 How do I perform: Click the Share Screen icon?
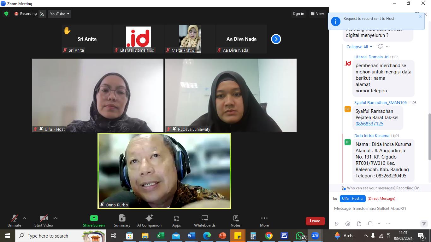click(94, 218)
